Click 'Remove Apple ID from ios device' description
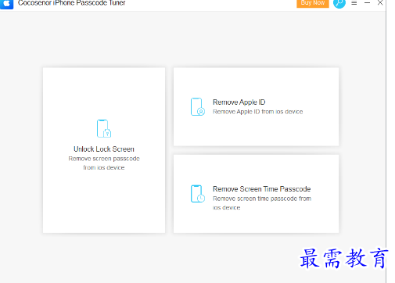 tap(257, 112)
